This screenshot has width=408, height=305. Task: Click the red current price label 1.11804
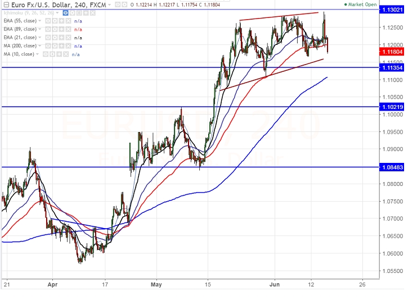[x=392, y=52]
